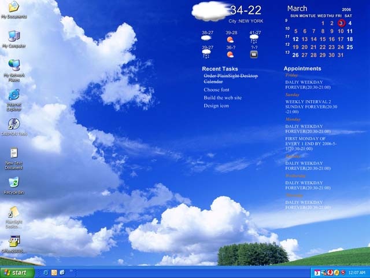Open the Recycle Bin
Image resolution: width=370 pixels, height=278 pixels.
(x=13, y=183)
